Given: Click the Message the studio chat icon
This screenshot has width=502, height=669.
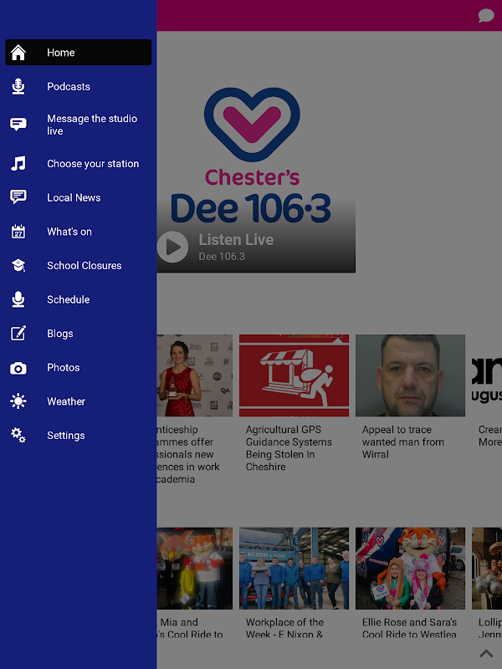Looking at the screenshot, I should [18, 124].
